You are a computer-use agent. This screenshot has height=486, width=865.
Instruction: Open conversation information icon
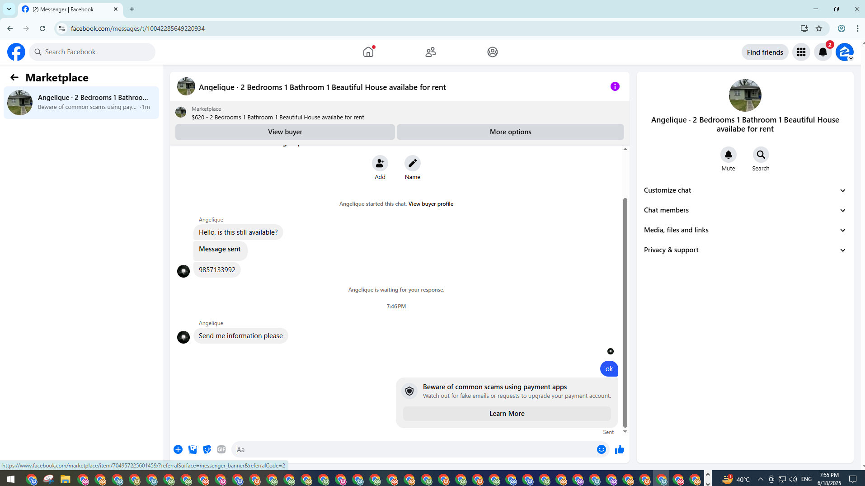coord(615,86)
